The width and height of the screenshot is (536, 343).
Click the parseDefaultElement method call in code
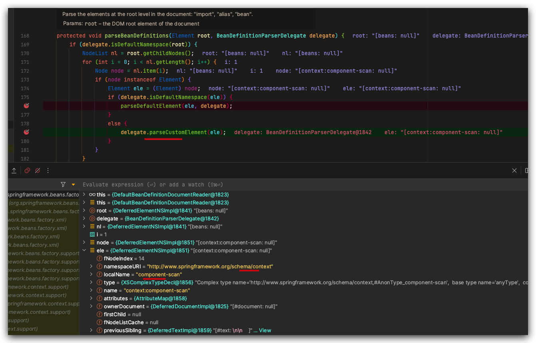151,106
